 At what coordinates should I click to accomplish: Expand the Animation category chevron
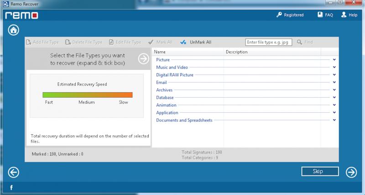coord(334,105)
